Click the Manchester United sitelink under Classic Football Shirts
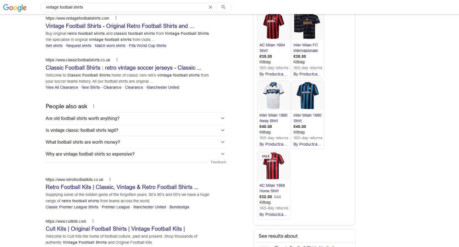Screen dimensions: 459x247 [163, 87]
